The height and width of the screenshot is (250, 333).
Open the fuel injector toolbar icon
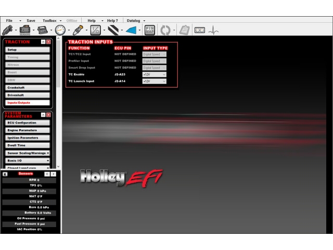7,30
